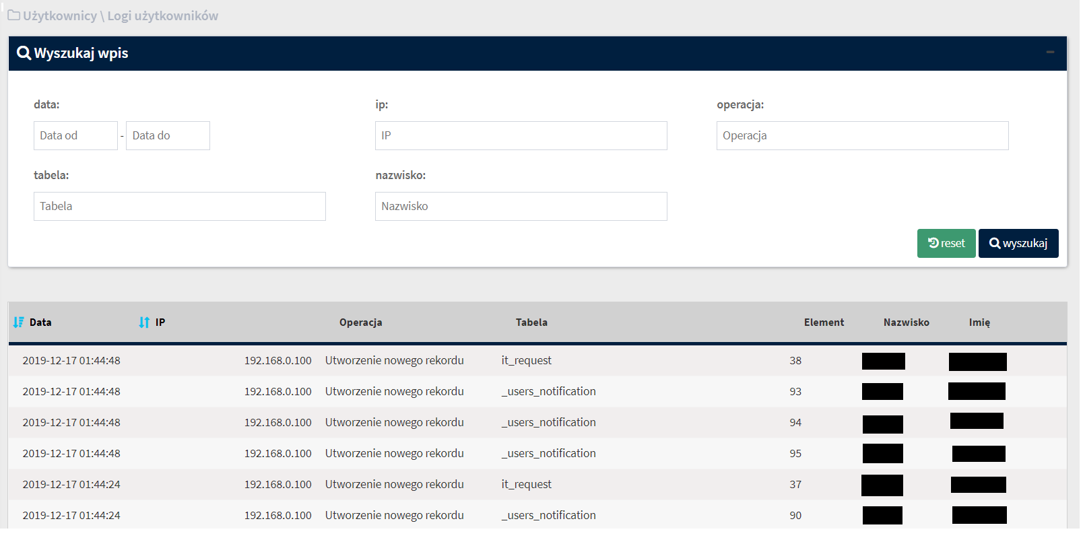Click the Operacja column header
The width and height of the screenshot is (1083, 544).
pos(360,322)
